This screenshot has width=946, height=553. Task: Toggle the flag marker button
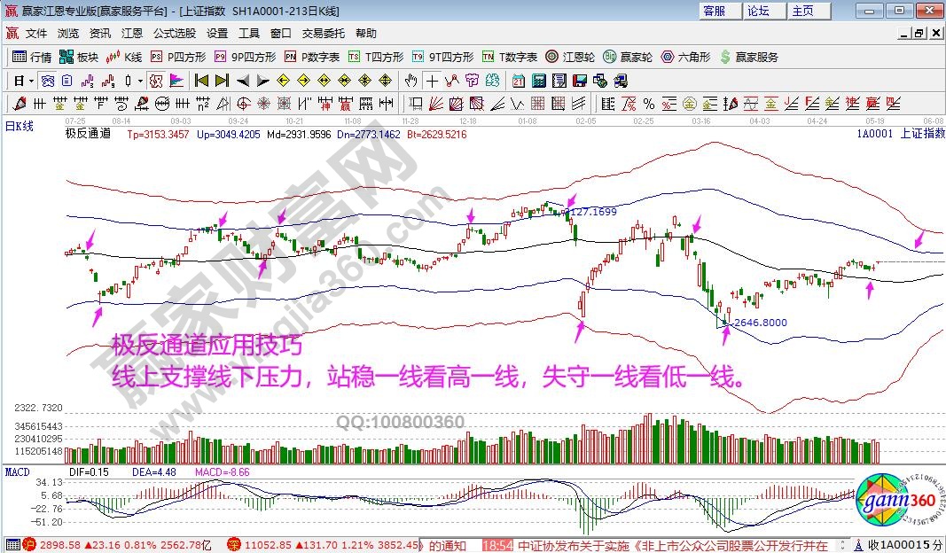[176, 81]
